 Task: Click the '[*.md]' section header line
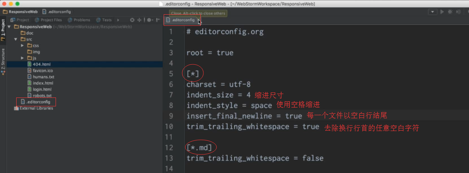pos(199,148)
